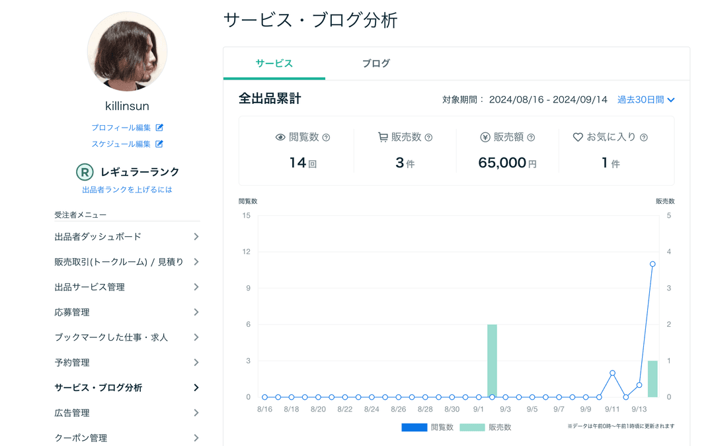Screen dimensions: 714x446
Task: Click chevron beside 予約管理
Action: (196, 363)
